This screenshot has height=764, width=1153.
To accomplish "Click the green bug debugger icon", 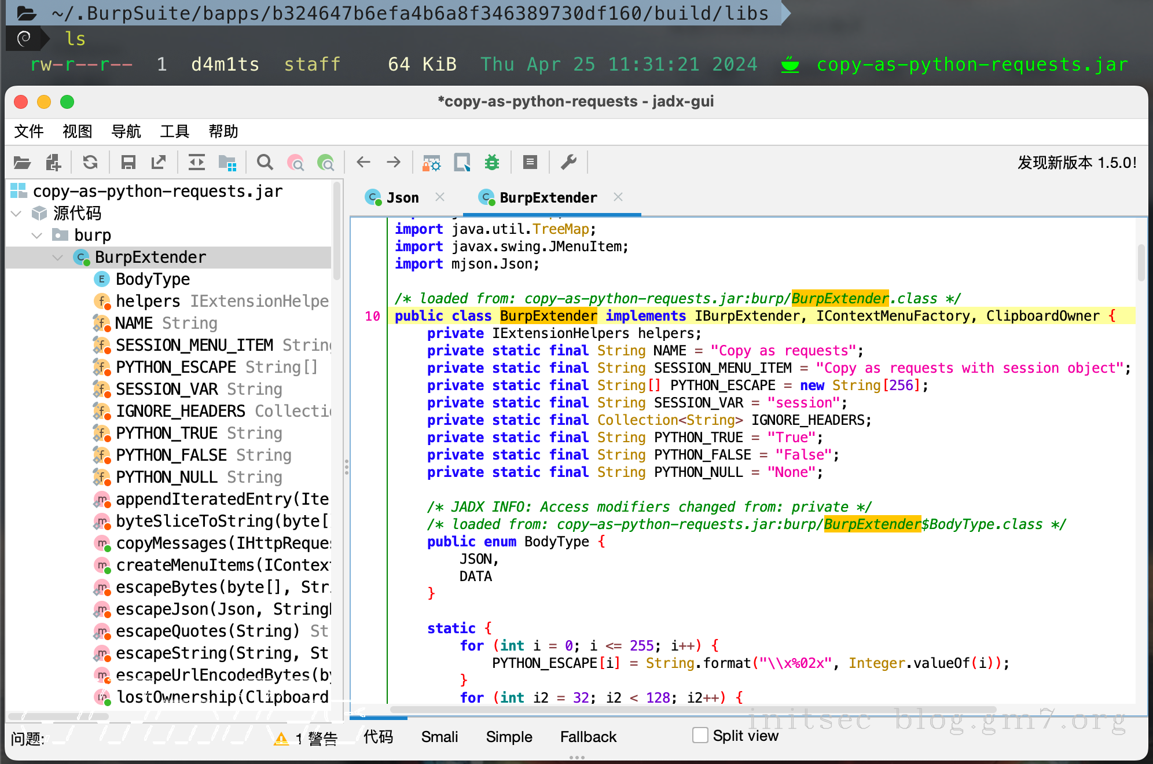I will (492, 163).
